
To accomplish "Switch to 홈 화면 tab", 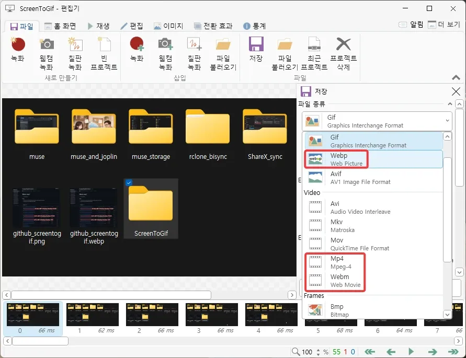I will pyautogui.click(x=60, y=26).
